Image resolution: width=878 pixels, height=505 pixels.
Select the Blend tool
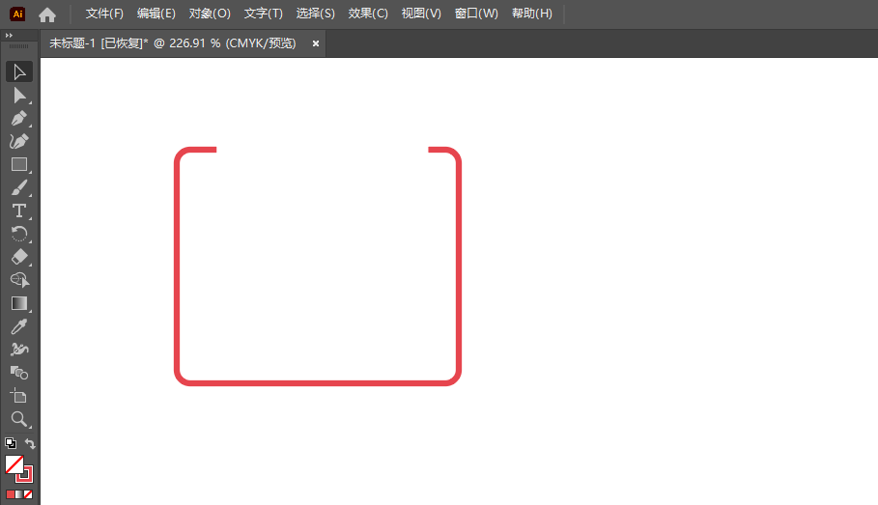(x=19, y=373)
